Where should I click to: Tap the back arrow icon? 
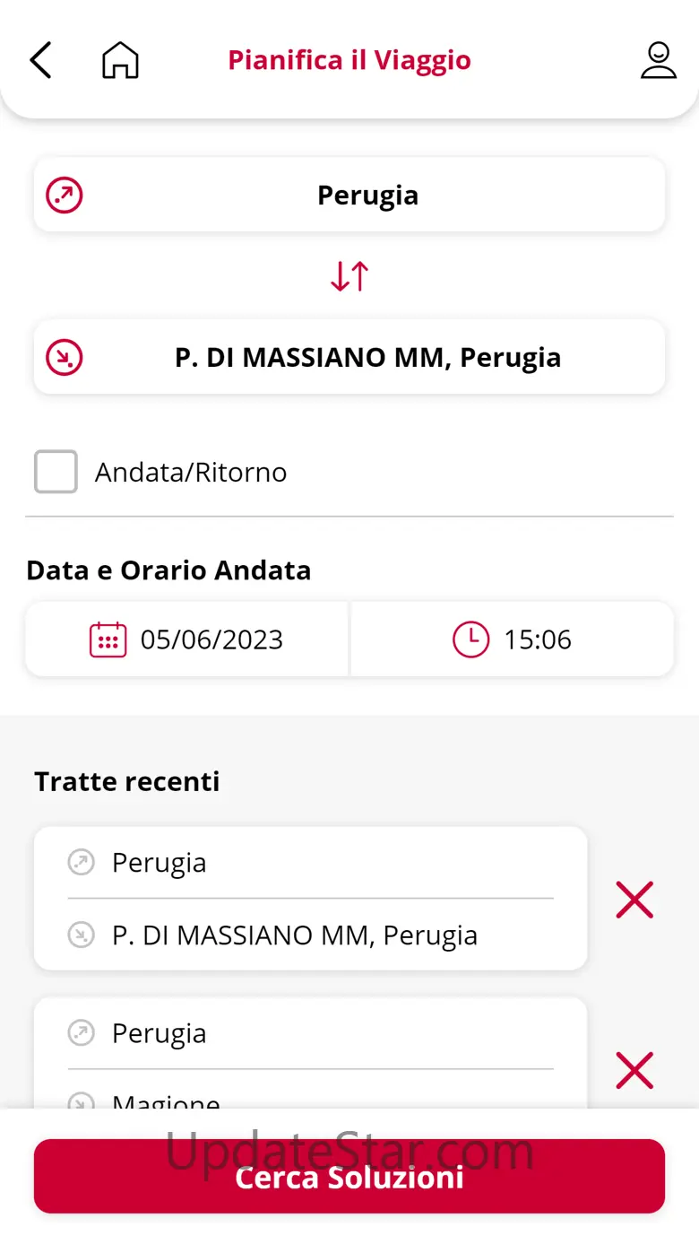[40, 60]
